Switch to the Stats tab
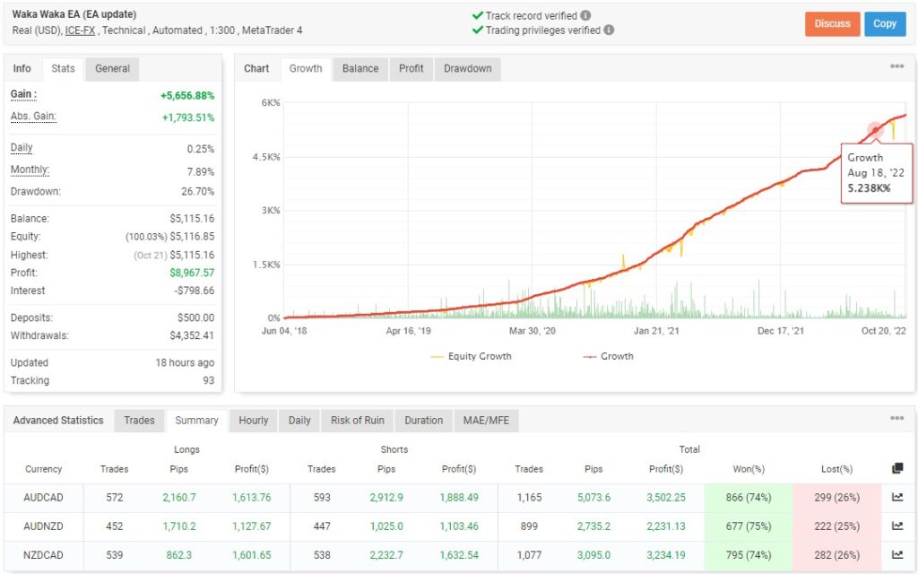The height and width of the screenshot is (574, 918). tap(64, 68)
